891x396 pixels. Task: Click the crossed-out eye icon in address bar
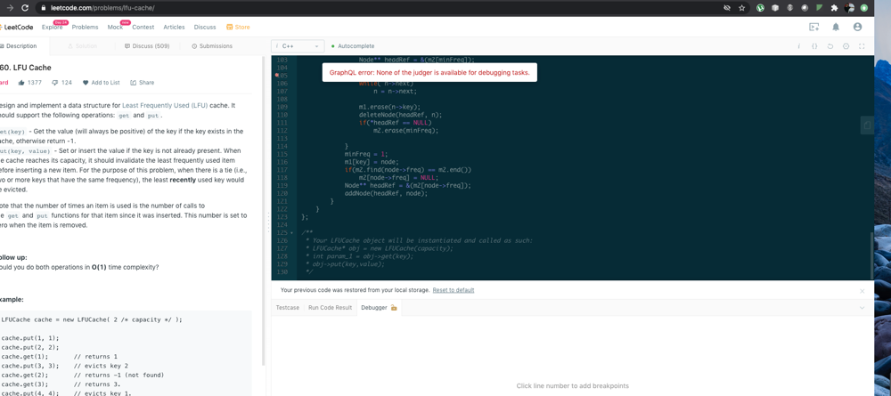coord(727,8)
